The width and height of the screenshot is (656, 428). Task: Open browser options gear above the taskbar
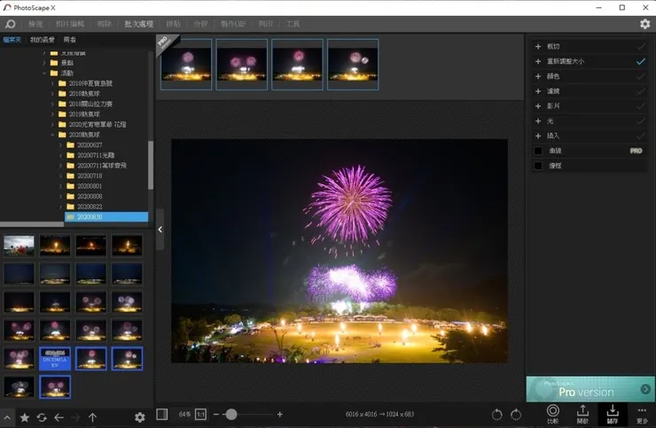click(x=140, y=417)
